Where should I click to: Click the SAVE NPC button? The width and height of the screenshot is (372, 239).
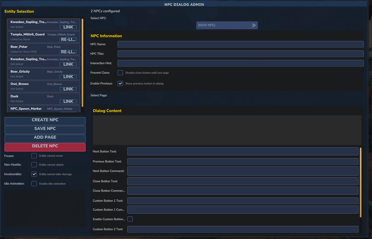tap(45, 130)
